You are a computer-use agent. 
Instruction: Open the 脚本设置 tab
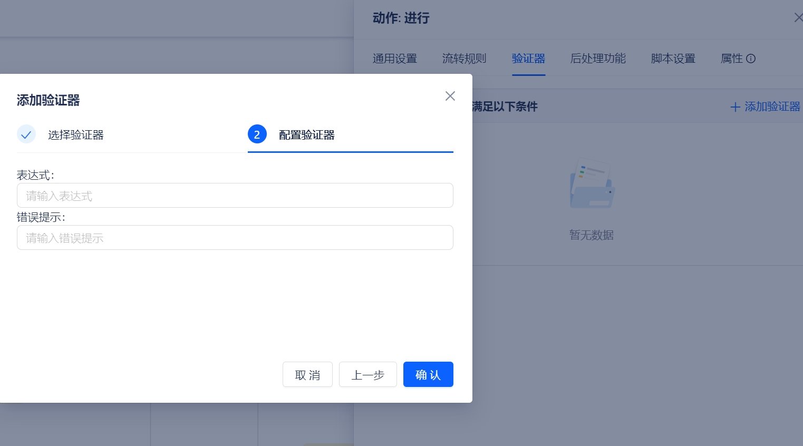(x=672, y=59)
